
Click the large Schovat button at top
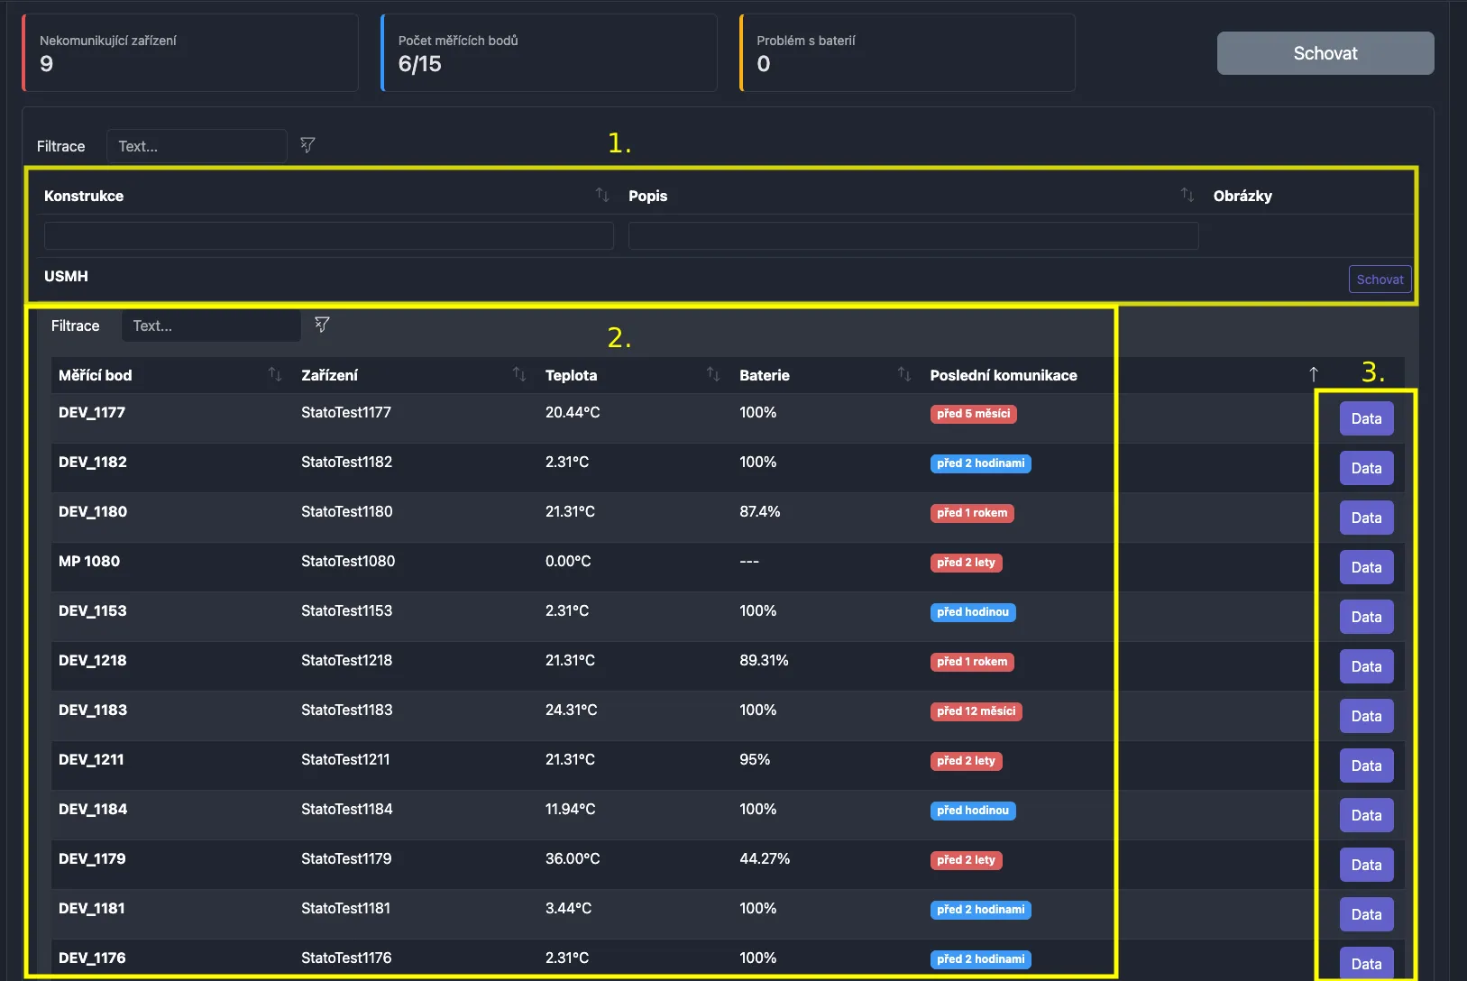pyautogui.click(x=1325, y=53)
